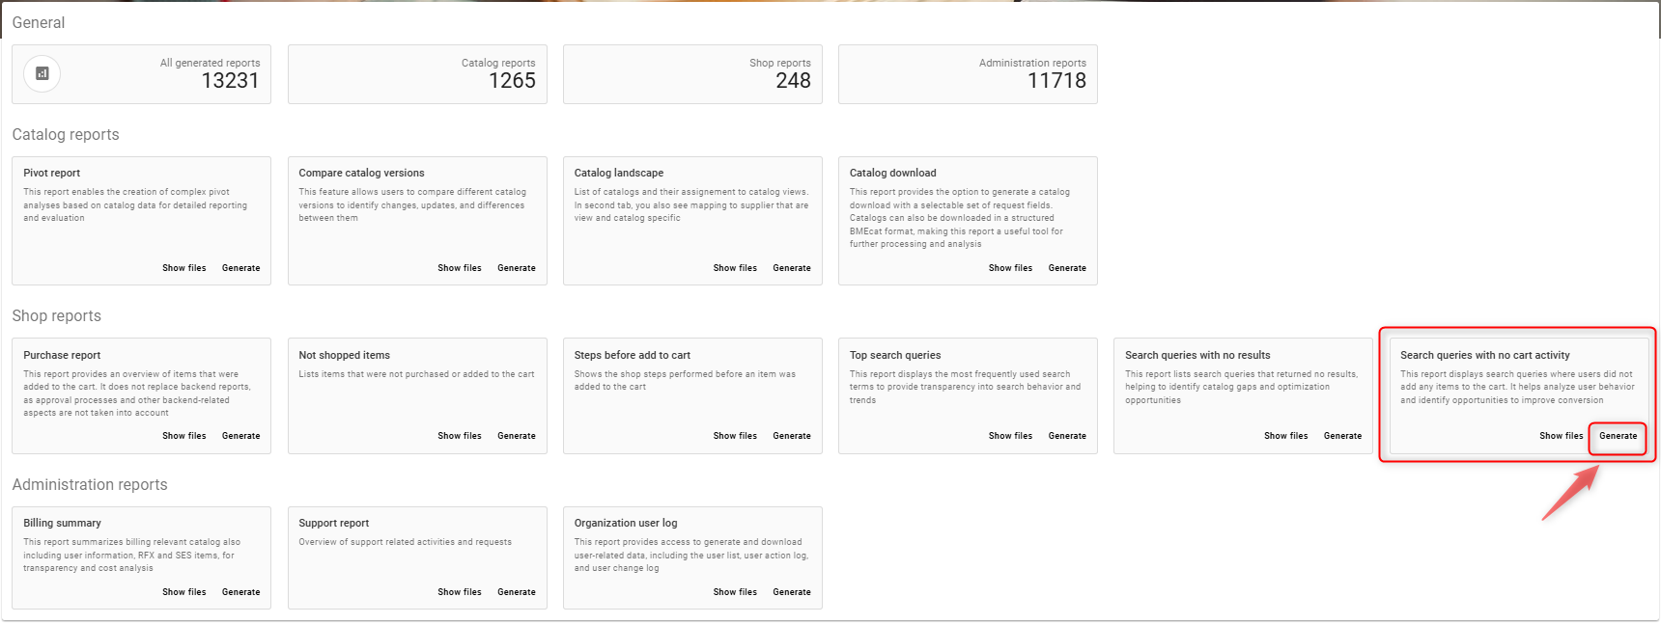Generate the Billing summary report
Image resolution: width=1661 pixels, height=624 pixels.
[240, 592]
